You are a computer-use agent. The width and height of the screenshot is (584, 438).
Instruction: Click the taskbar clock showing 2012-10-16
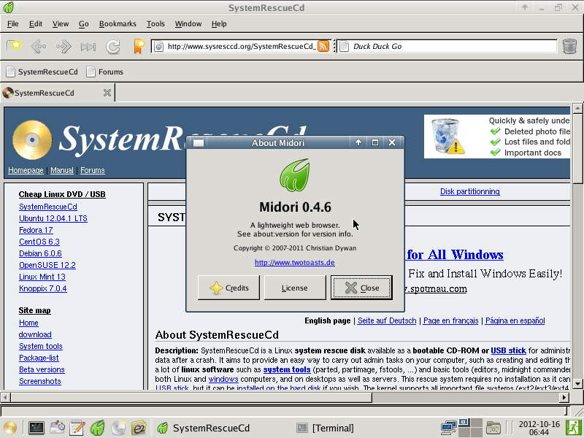539,428
